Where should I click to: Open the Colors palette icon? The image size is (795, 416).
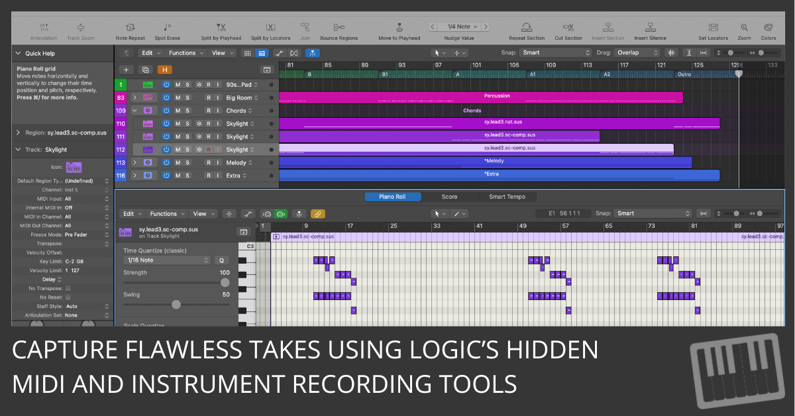(768, 28)
